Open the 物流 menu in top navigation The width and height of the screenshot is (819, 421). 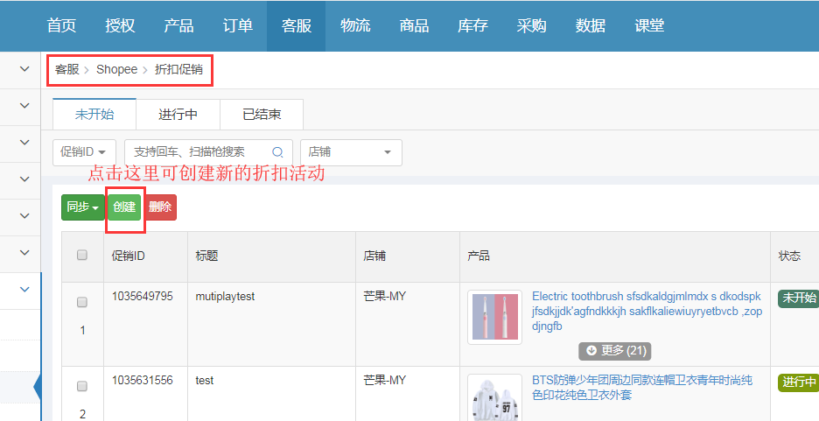355,25
